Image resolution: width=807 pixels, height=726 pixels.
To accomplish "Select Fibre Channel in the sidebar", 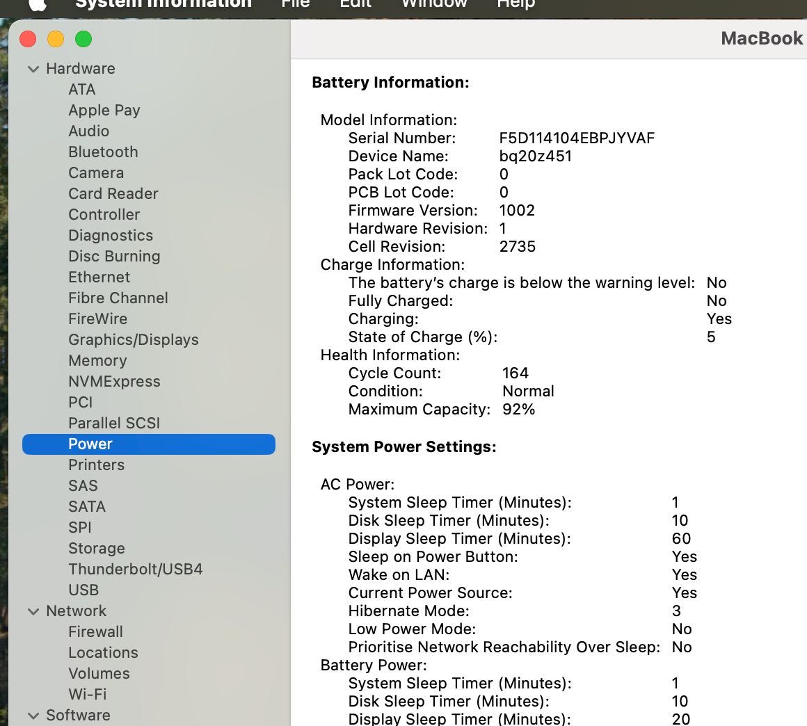I will [x=118, y=298].
